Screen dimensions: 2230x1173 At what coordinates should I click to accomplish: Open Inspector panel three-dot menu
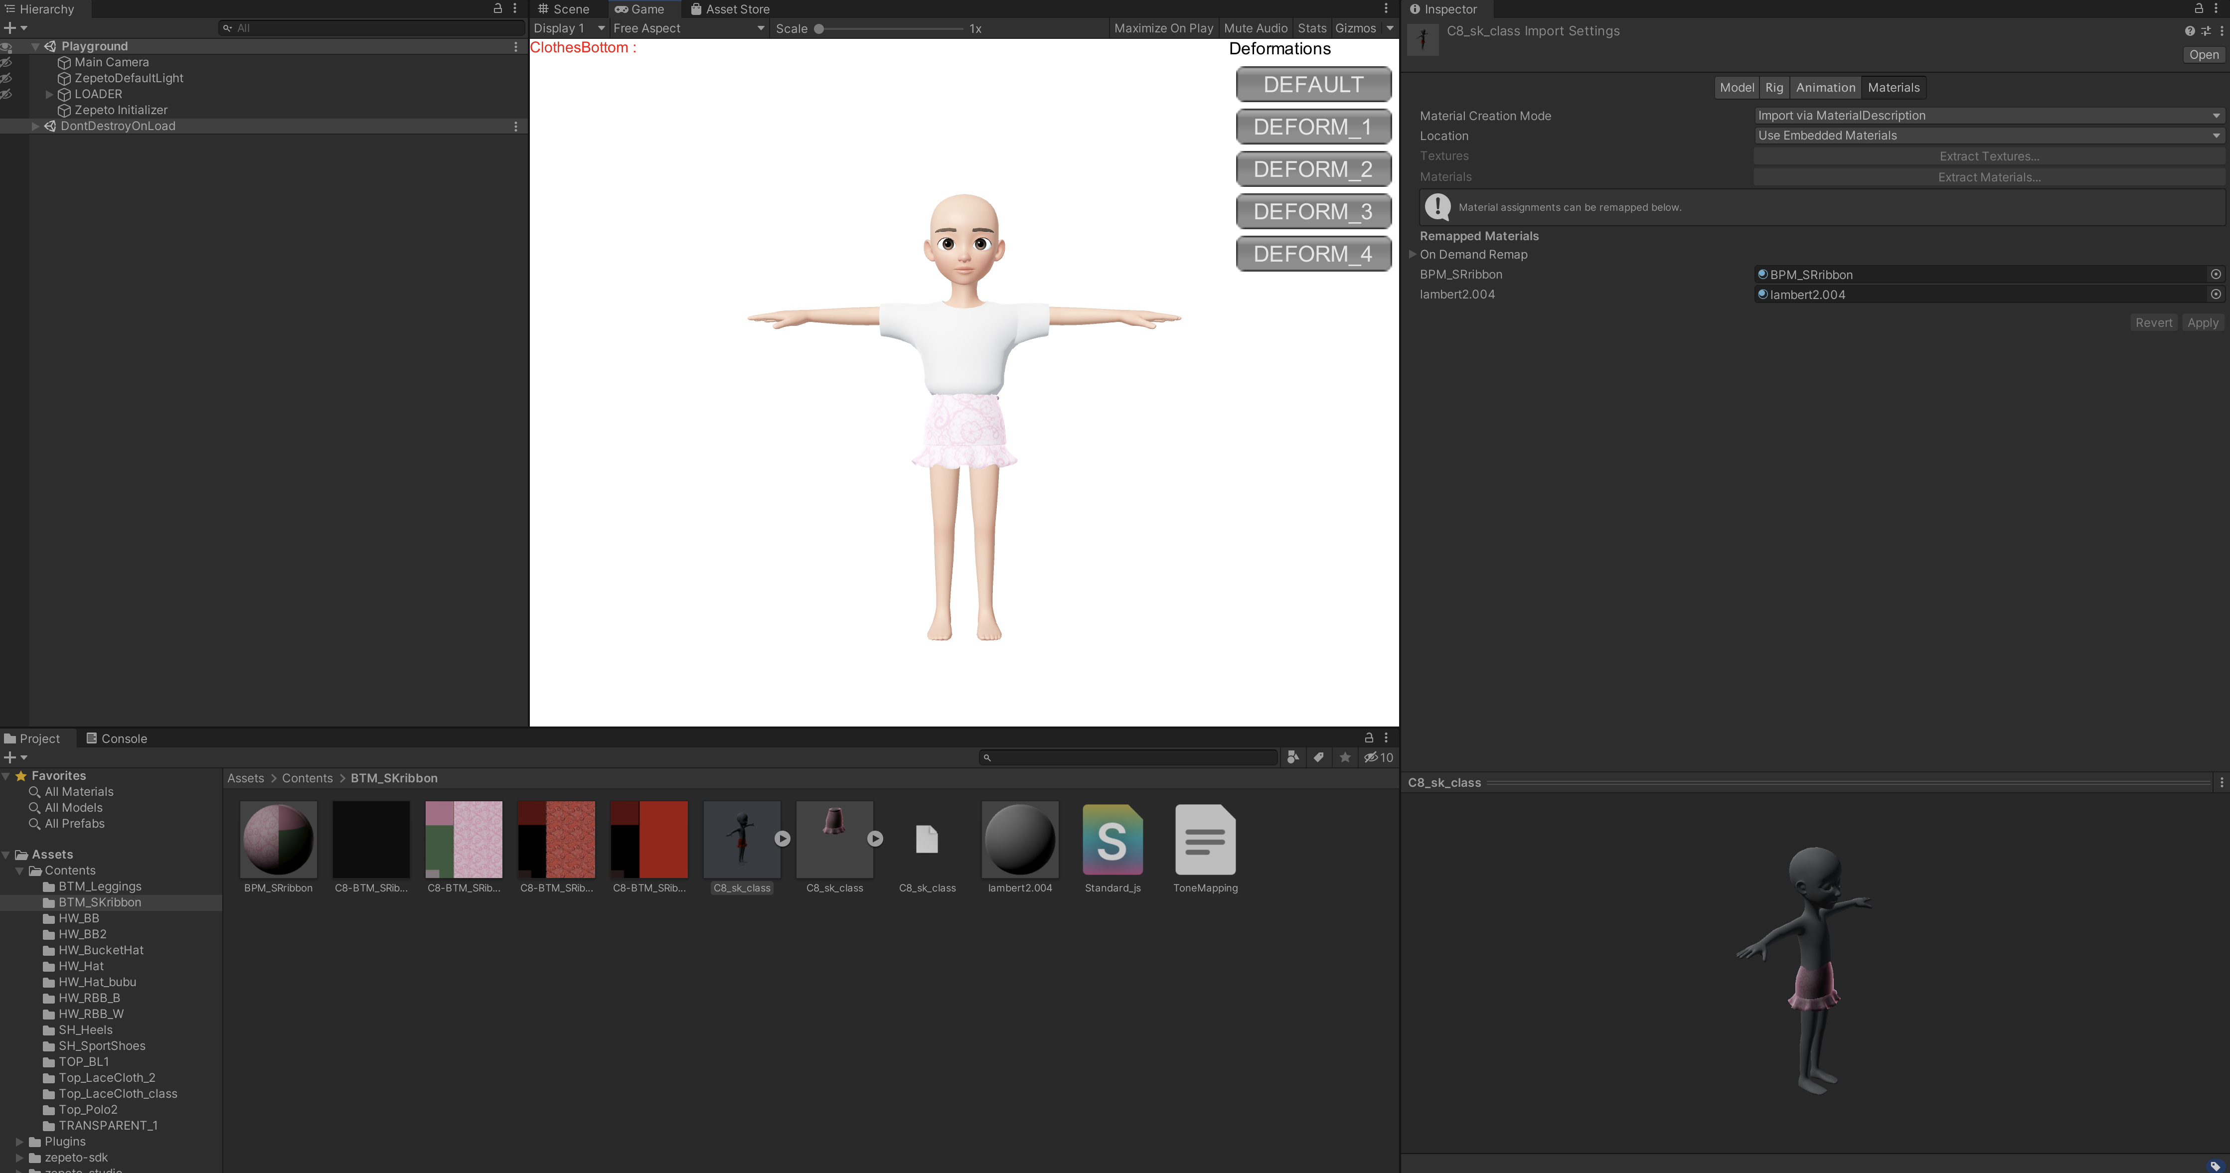pos(2216,8)
